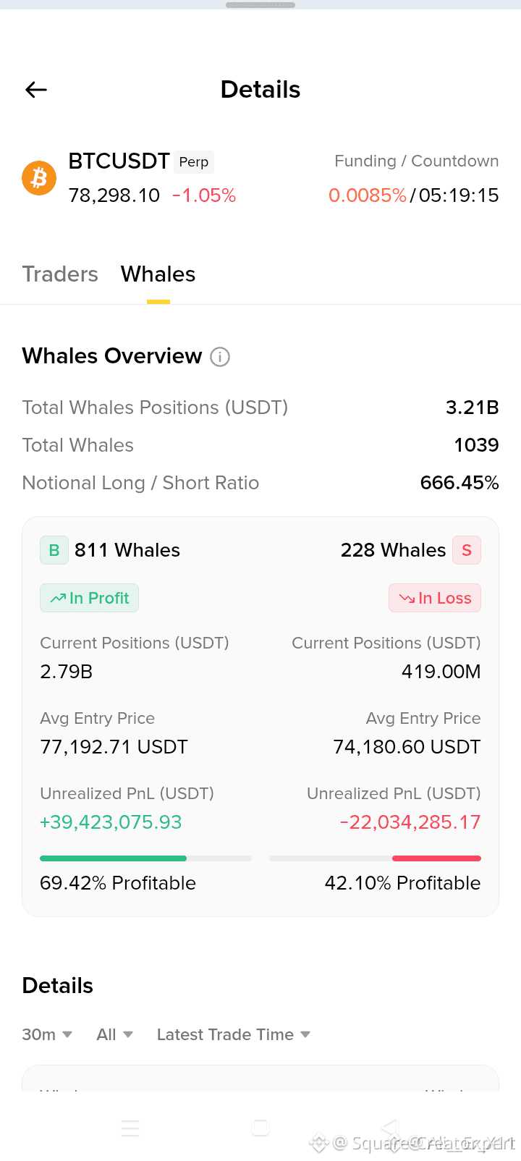
Task: Click the Bitcoin coin logo
Action: 39,178
